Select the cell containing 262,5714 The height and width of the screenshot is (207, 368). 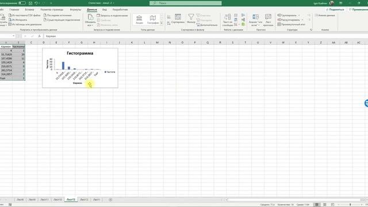coord(6,70)
